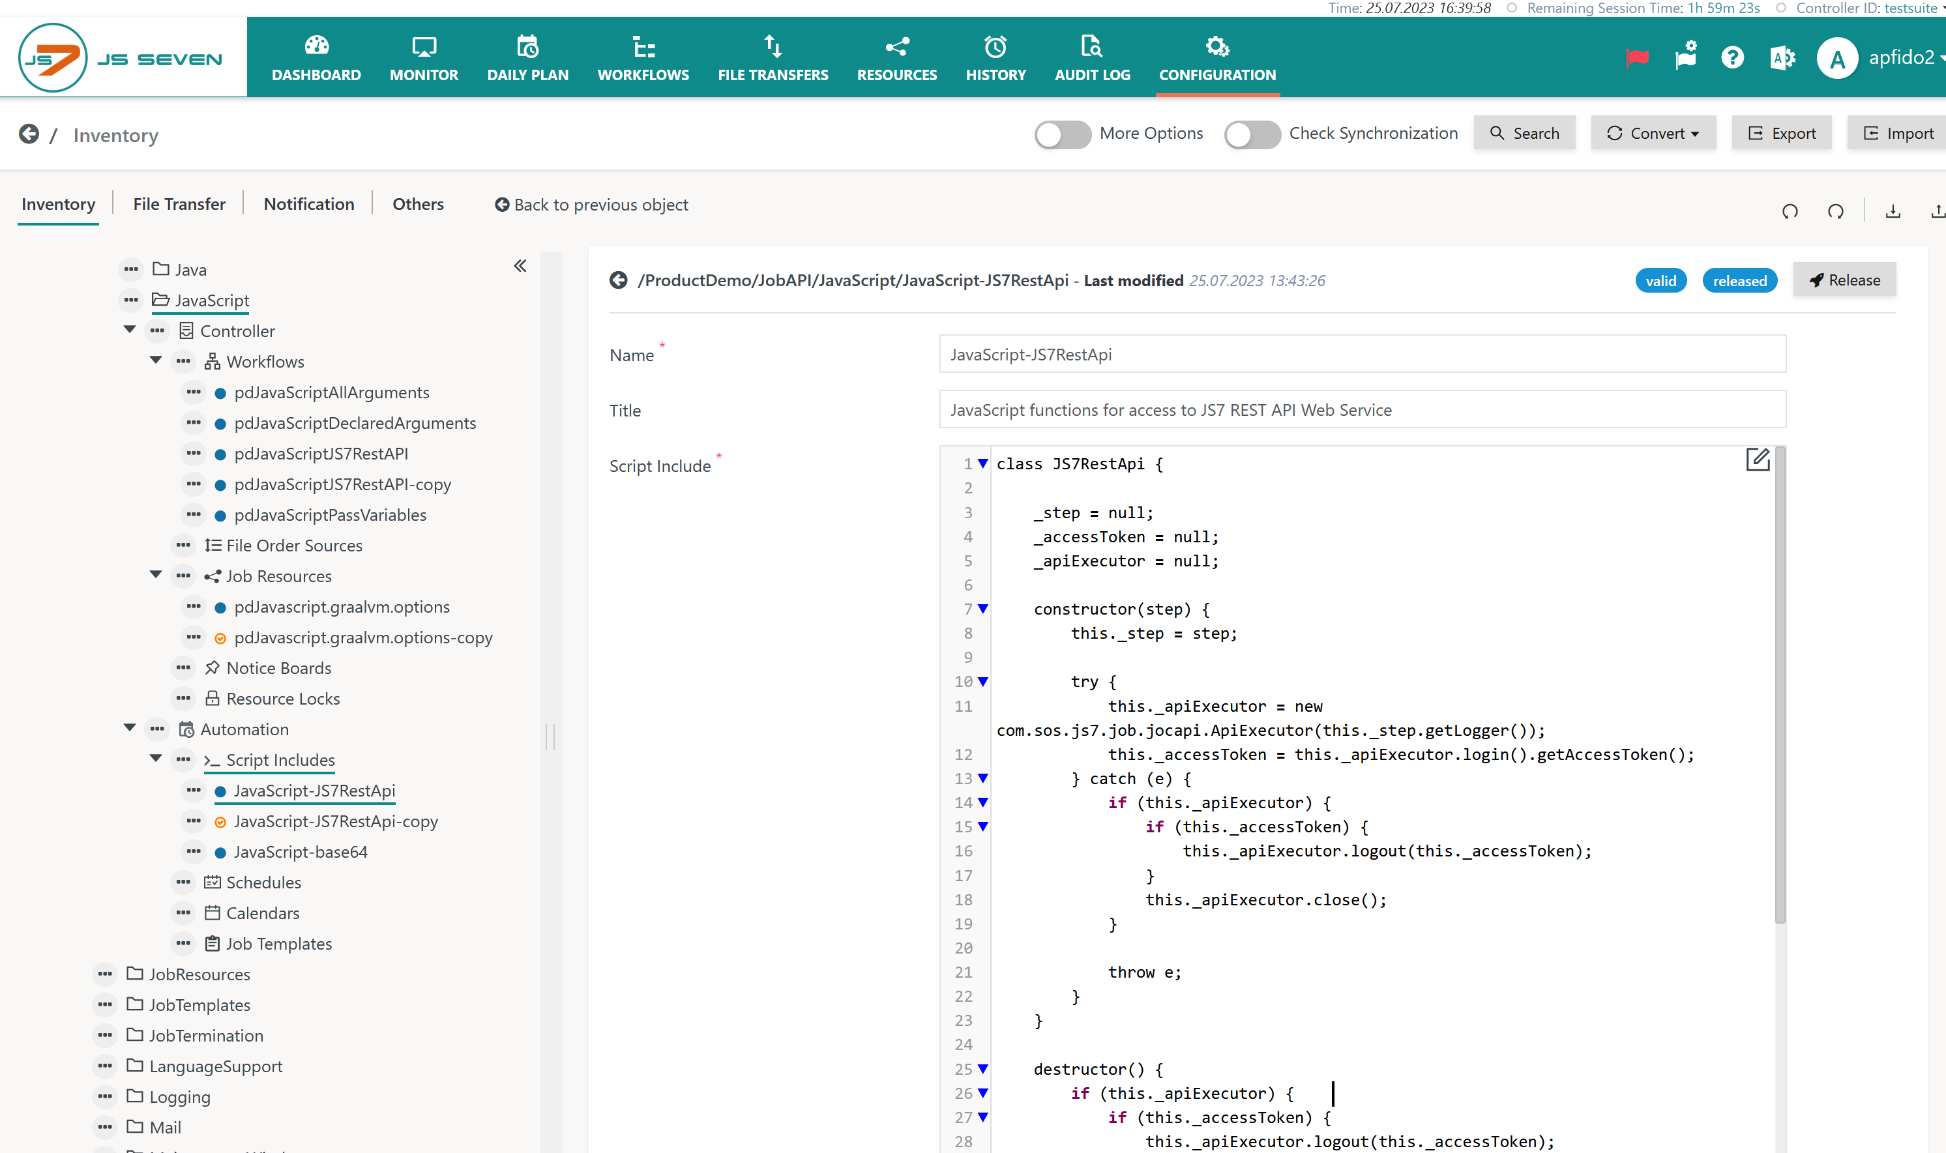Viewport: 1946px width, 1153px height.
Task: Open actions menu for Schedules
Action: tap(183, 883)
